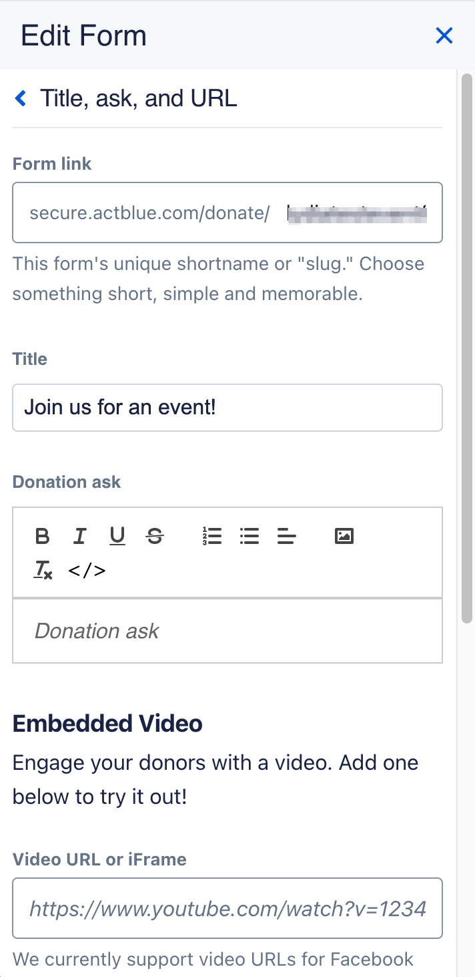Go back using the blue chevron

(21, 99)
